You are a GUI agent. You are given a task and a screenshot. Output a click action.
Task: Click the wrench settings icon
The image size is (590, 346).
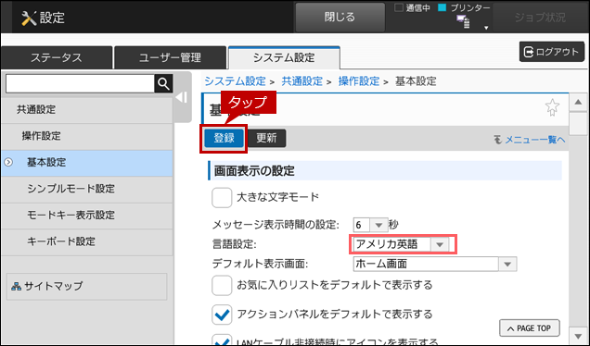pyautogui.click(x=29, y=18)
